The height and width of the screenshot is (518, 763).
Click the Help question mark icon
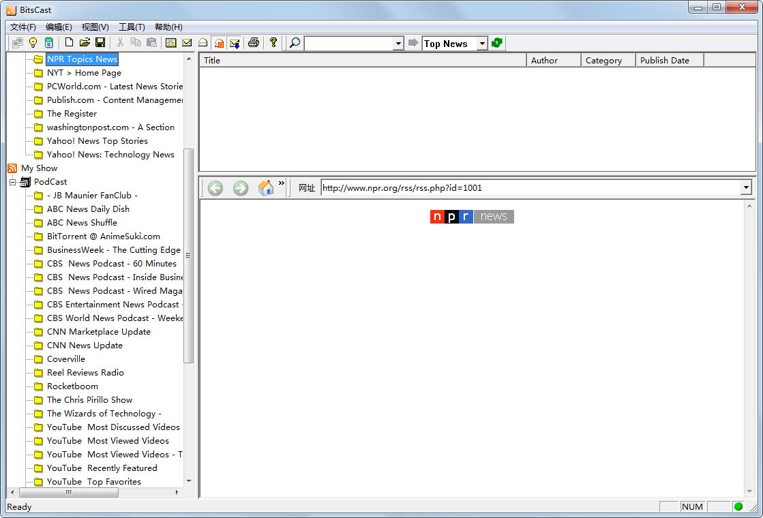click(x=273, y=43)
